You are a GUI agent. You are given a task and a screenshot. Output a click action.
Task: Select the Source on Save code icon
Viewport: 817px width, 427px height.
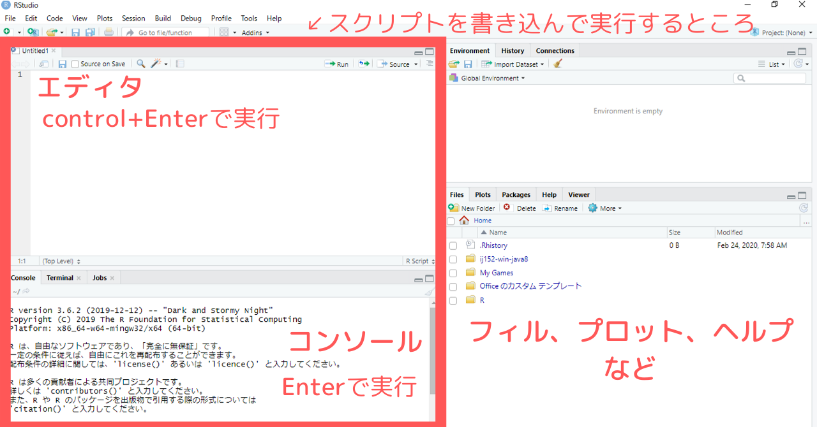62,63
